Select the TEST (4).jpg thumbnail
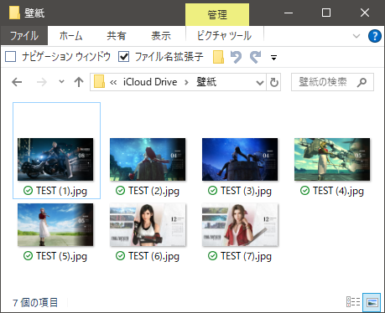Viewport: 385px width, 313px height. tap(332, 159)
